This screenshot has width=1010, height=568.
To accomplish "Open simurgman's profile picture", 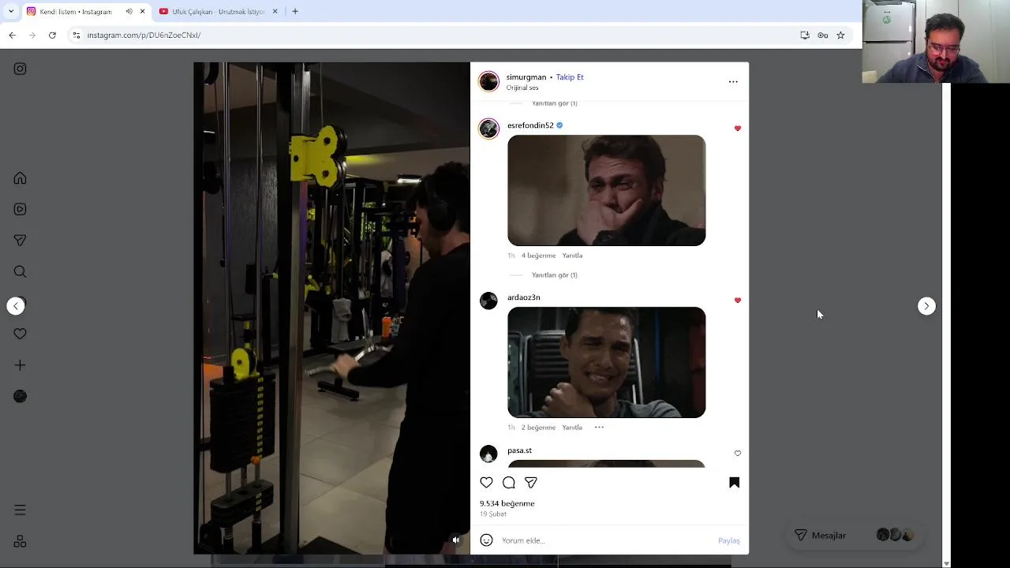I will pyautogui.click(x=488, y=81).
